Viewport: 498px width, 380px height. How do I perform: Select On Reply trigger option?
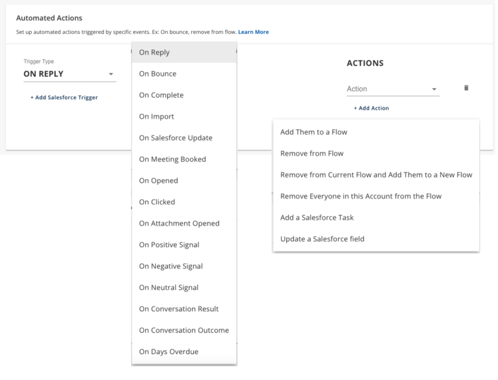pos(185,53)
